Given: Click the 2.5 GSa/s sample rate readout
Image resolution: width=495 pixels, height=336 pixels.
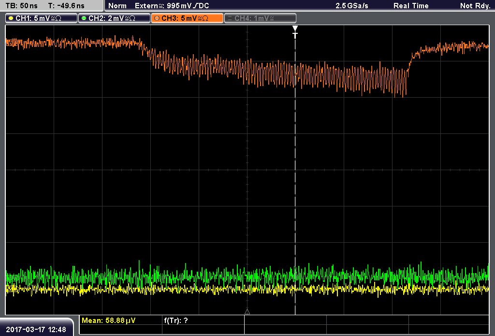Looking at the screenshot, I should coord(352,6).
